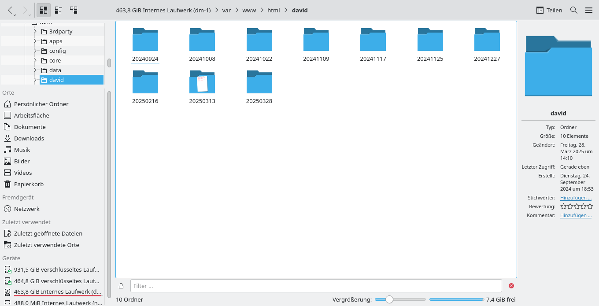The height and width of the screenshot is (306, 599).
Task: Clear filter with red close icon
Action: [x=511, y=286]
